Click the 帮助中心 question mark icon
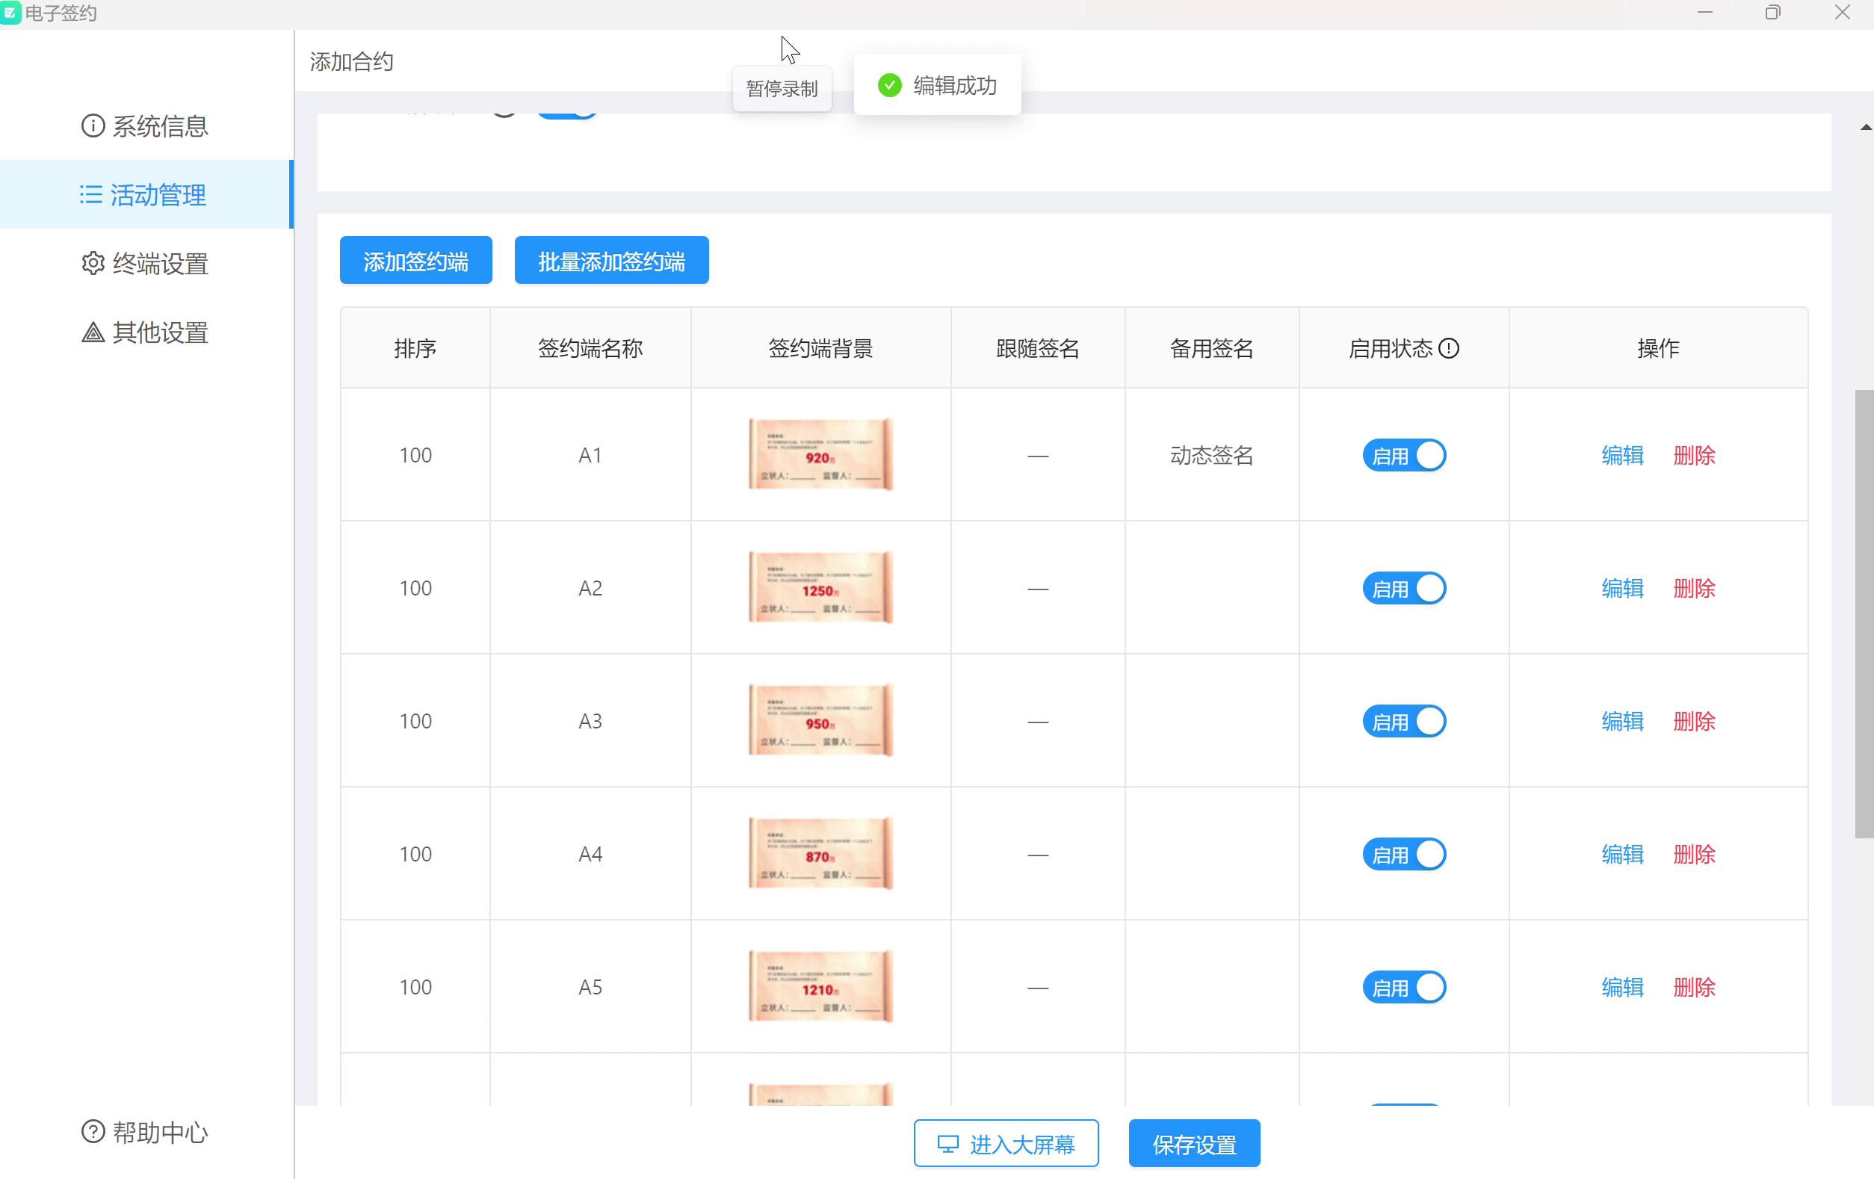This screenshot has width=1874, height=1179. pos(93,1131)
